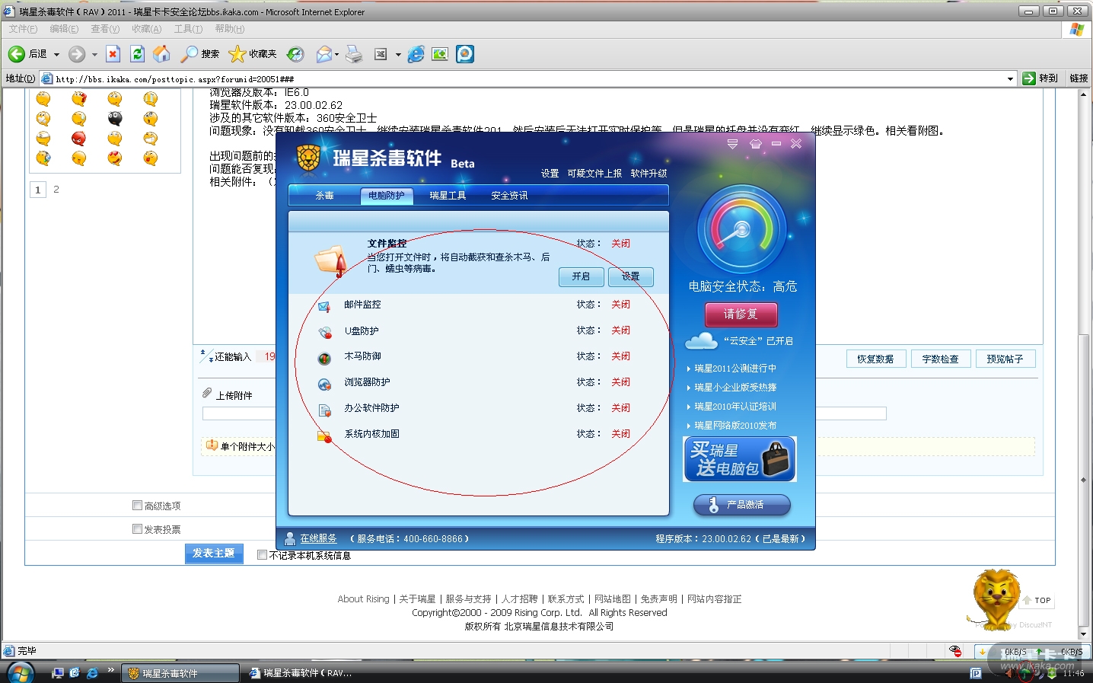1093x683 pixels.
Task: Click the U盘防护 icon
Action: coord(324,332)
